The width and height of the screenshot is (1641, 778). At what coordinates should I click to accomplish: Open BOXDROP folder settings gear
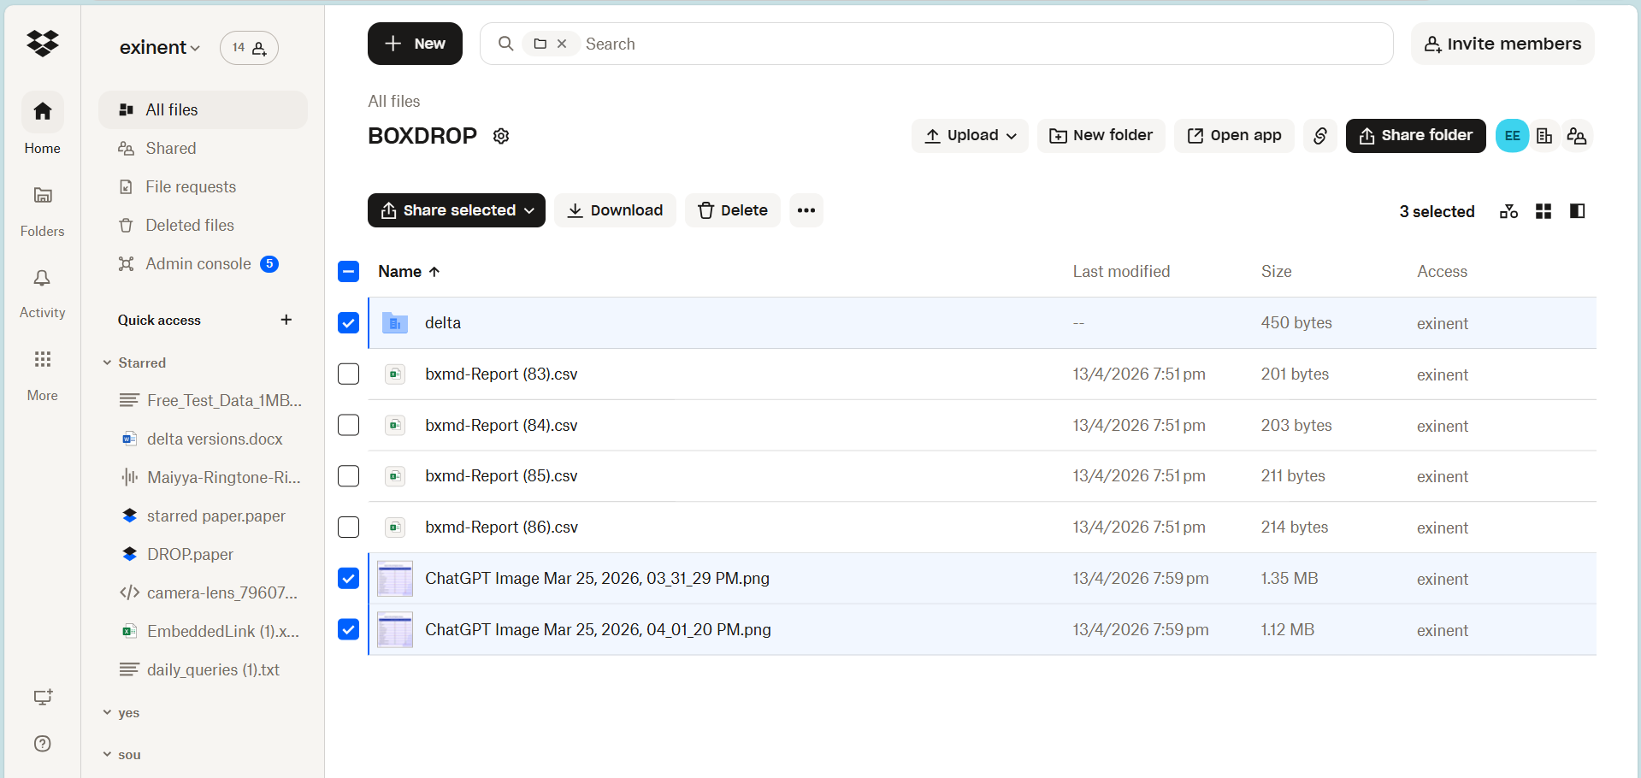501,136
